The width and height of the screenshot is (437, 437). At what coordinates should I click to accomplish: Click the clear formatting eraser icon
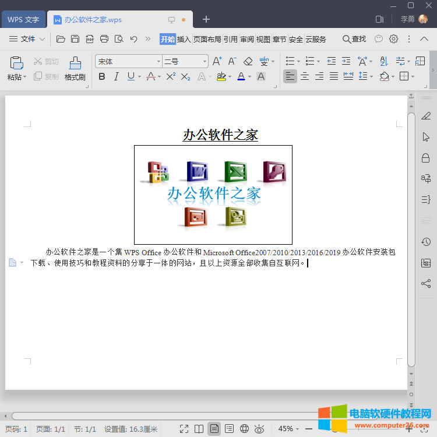point(248,61)
